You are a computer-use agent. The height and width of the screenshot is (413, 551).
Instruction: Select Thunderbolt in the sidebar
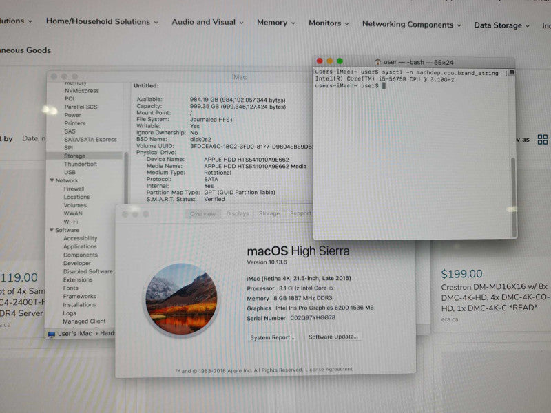point(81,164)
